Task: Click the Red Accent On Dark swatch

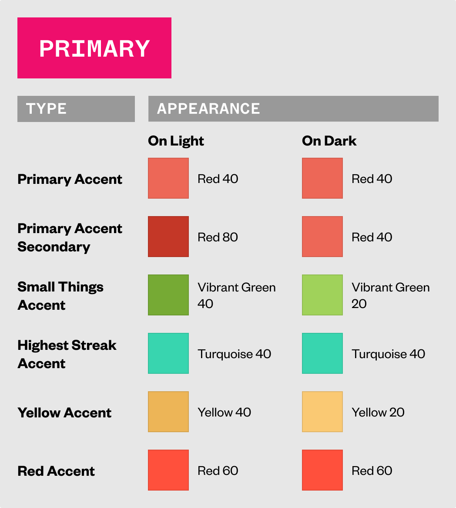Action: coord(322,470)
